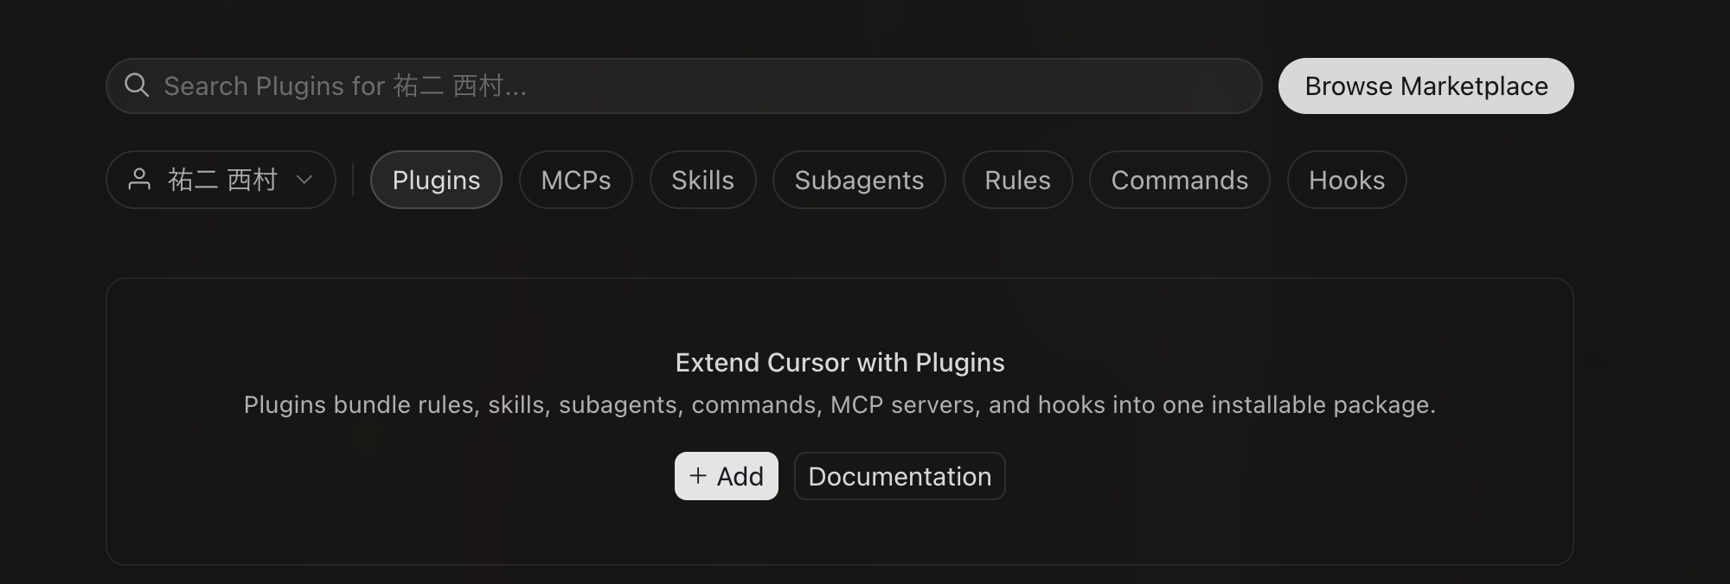
Task: Switch to the Skills tab
Action: 703,180
